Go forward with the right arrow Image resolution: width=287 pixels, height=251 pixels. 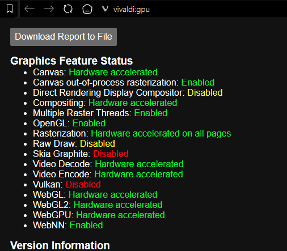[x=49, y=9]
